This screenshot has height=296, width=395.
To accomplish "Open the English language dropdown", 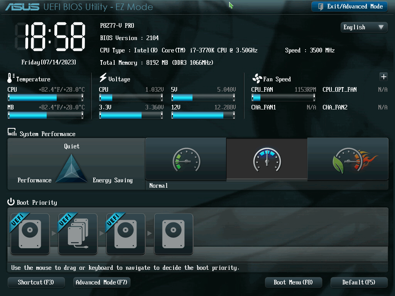I will (x=364, y=27).
